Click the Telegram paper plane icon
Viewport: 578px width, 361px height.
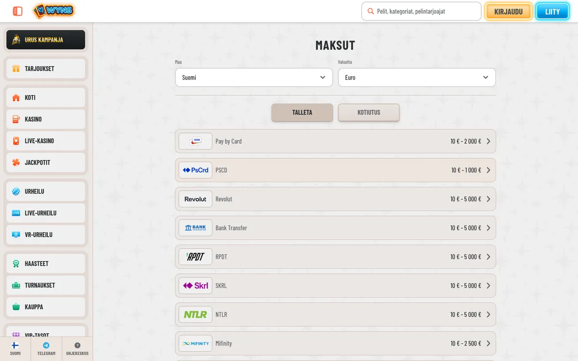point(46,346)
